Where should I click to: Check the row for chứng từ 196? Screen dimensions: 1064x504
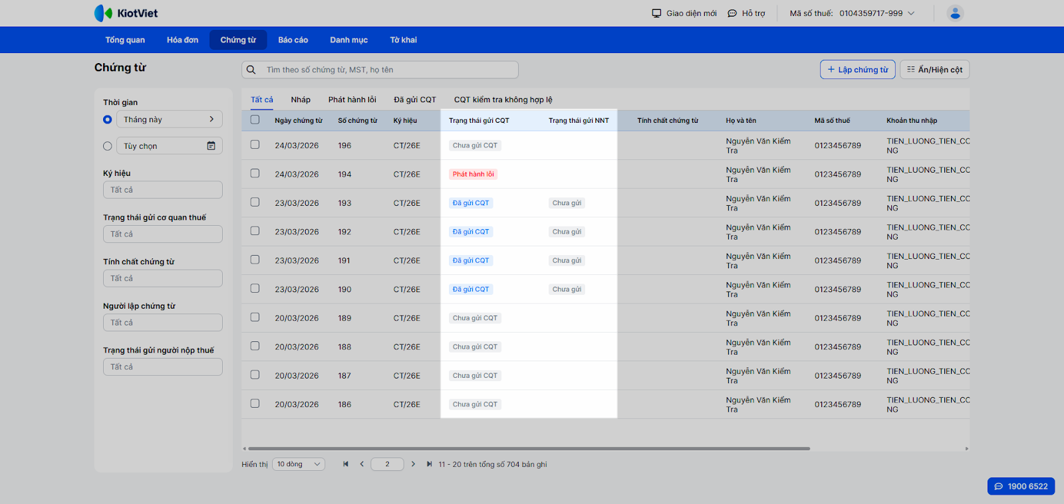pos(255,145)
